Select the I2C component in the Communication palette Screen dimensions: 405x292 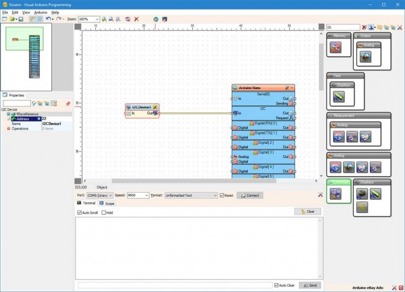(x=335, y=194)
